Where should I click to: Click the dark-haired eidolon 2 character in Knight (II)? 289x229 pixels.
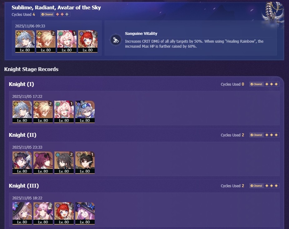64,162
